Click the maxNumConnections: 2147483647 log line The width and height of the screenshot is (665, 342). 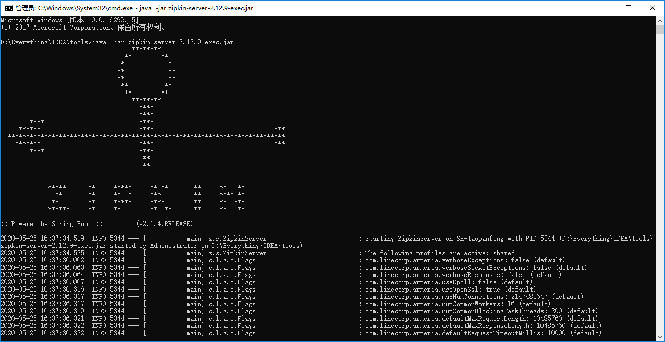coord(292,296)
